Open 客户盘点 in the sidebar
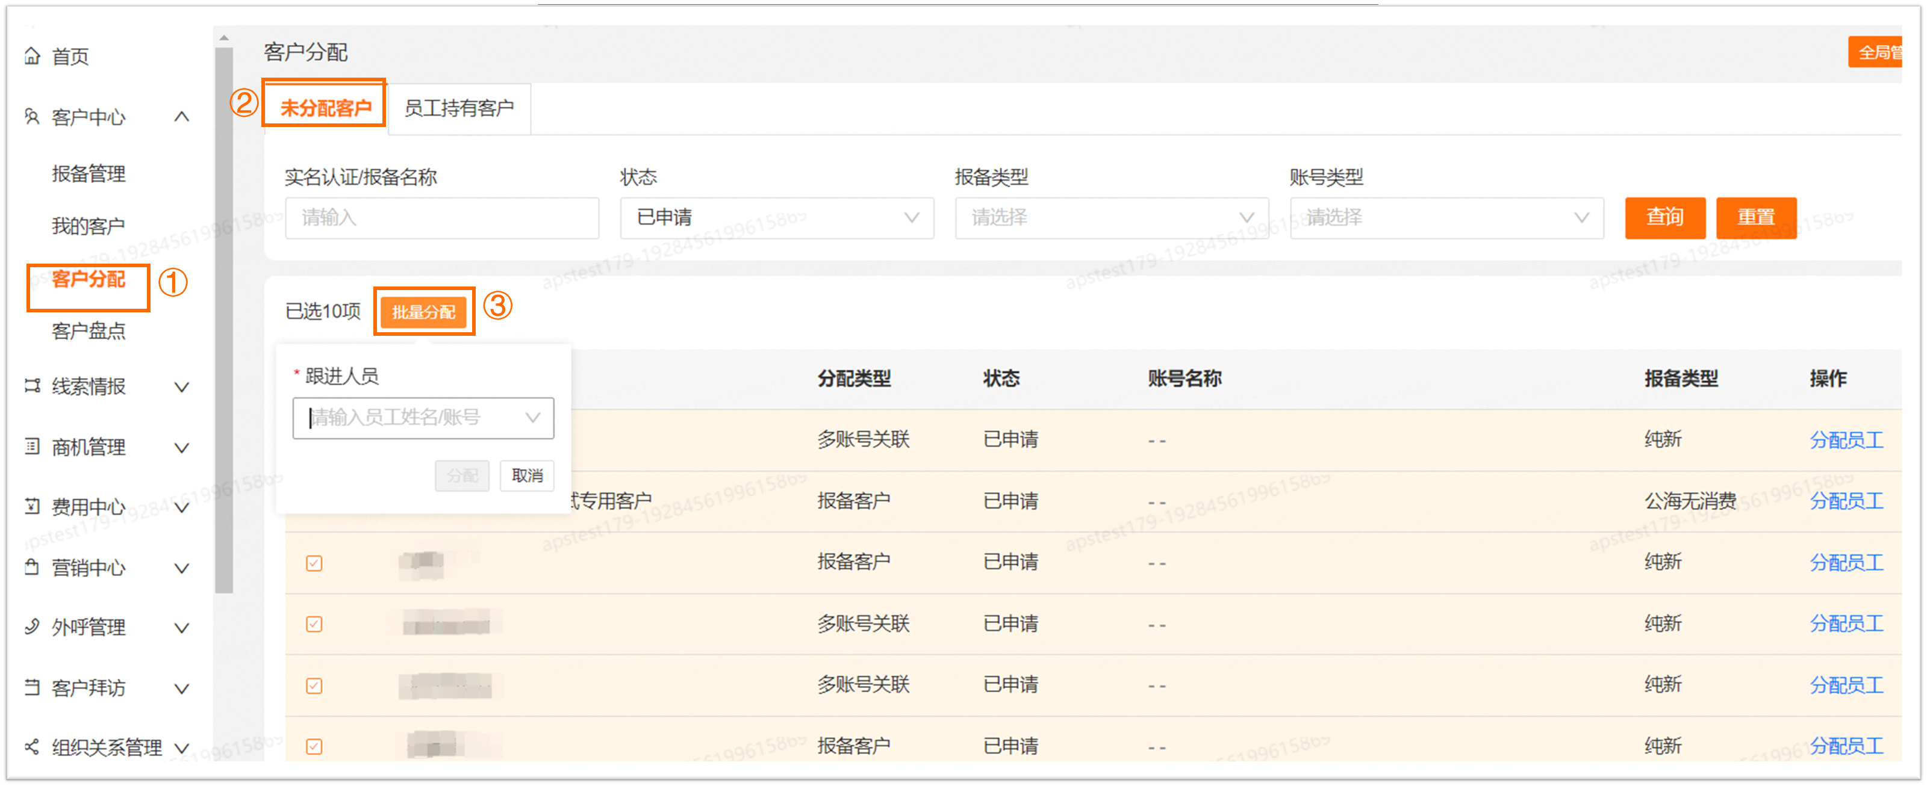Viewport: 1927px width, 786px height. [x=89, y=330]
